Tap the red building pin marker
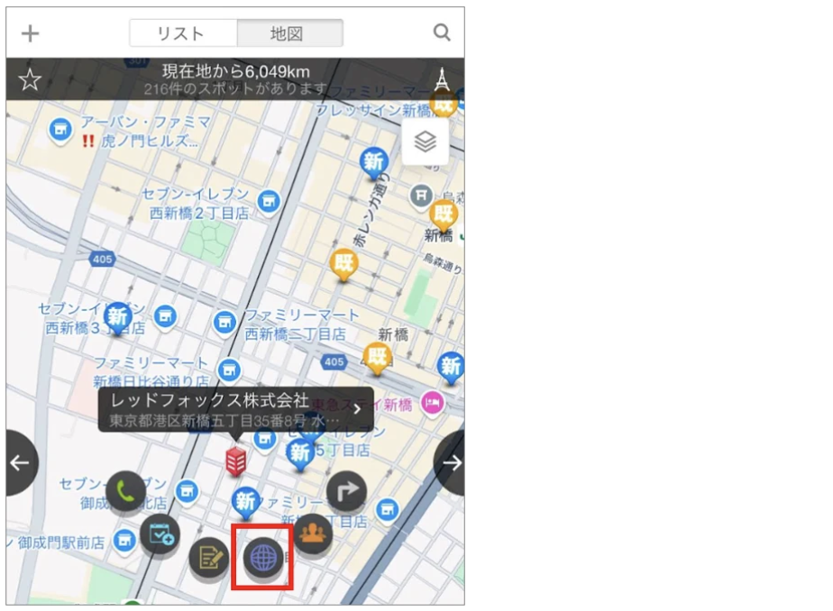833x611 pixels. (x=236, y=461)
